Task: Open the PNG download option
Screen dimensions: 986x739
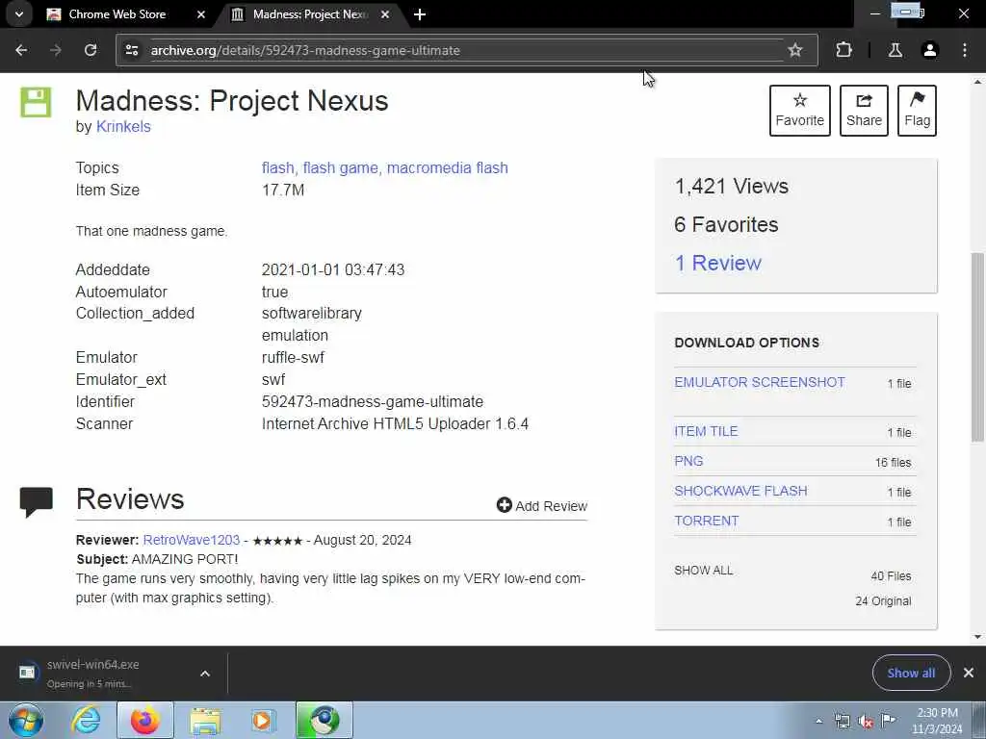Action: tap(688, 461)
